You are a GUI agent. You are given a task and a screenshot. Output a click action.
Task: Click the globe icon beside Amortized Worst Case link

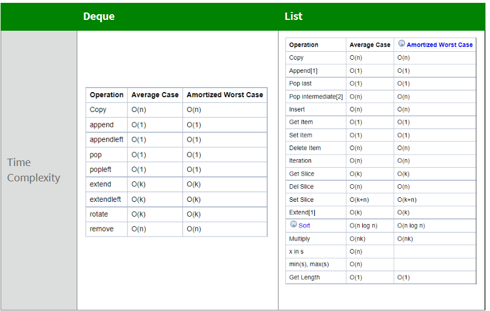(401, 43)
